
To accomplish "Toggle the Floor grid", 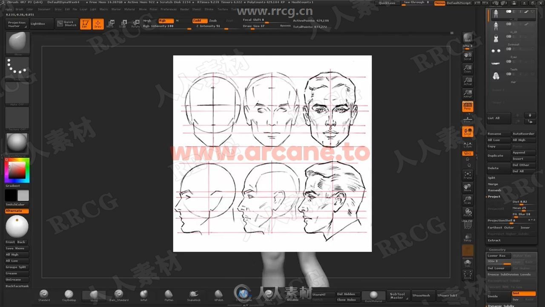I will [468, 119].
